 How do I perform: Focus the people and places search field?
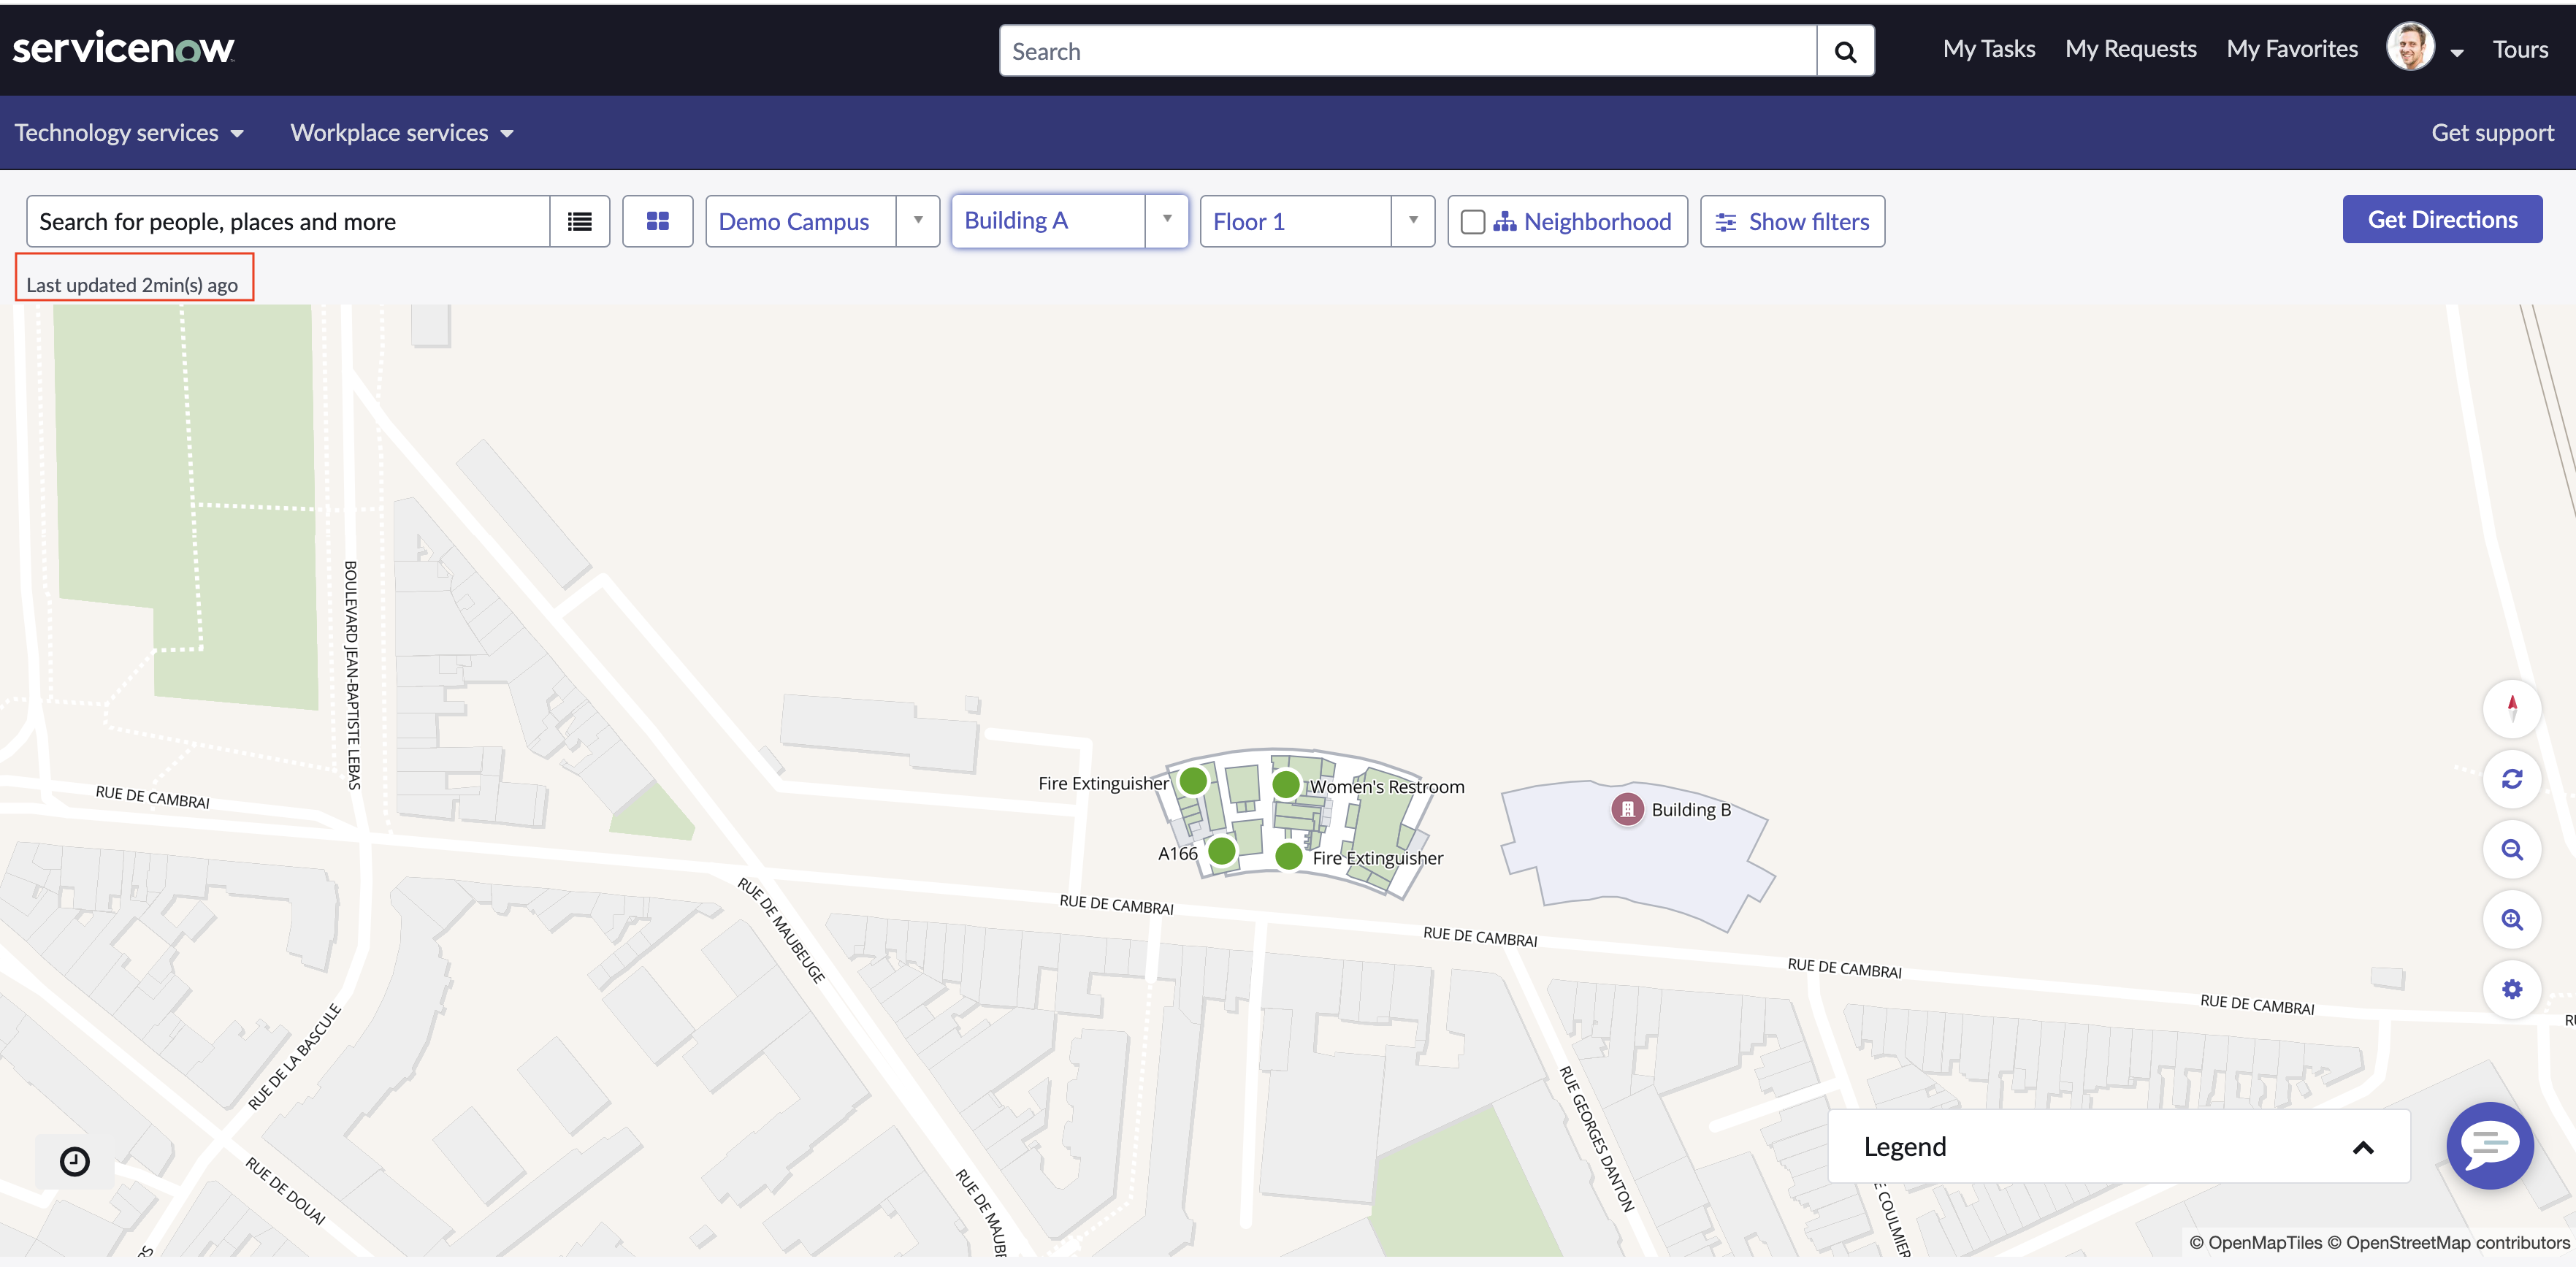pos(288,222)
